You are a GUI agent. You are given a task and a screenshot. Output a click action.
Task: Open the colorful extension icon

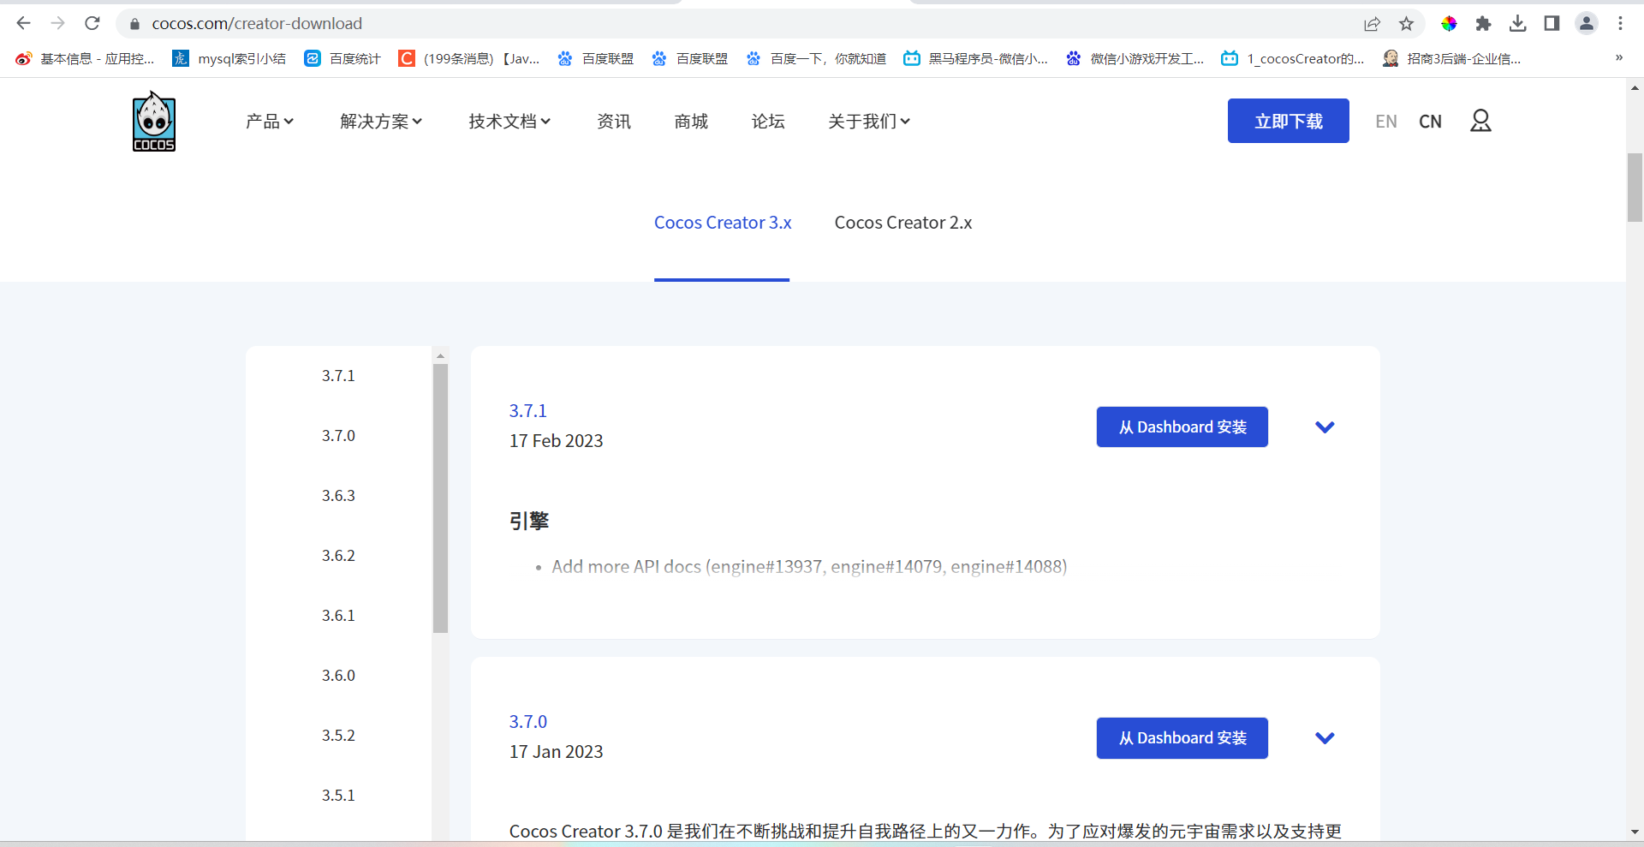(1449, 23)
